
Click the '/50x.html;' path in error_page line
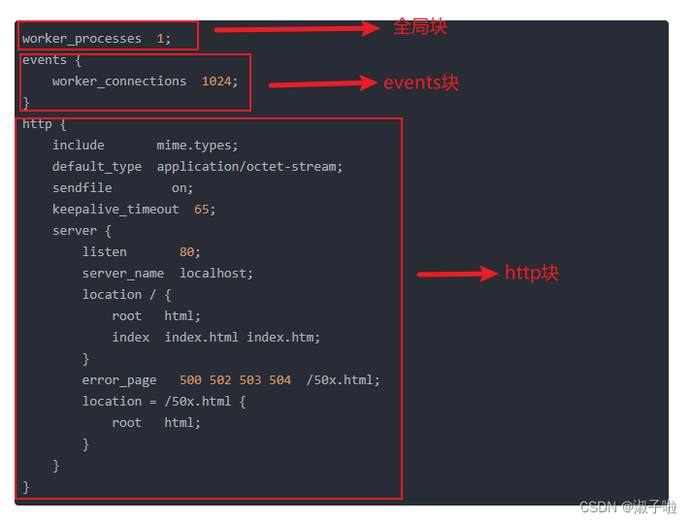point(343,380)
